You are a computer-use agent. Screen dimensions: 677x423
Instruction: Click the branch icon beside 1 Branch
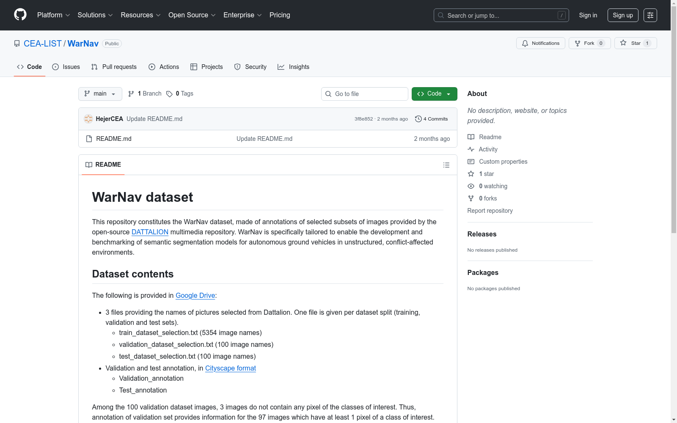tap(131, 94)
